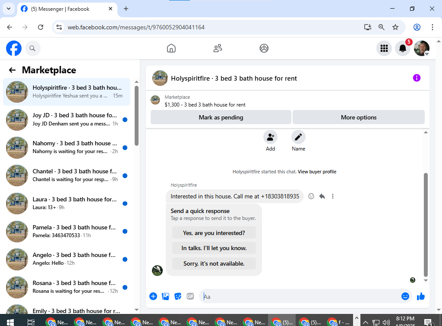Click the volume speaker tray icon
Screen dimensions: 442x326
386,323
